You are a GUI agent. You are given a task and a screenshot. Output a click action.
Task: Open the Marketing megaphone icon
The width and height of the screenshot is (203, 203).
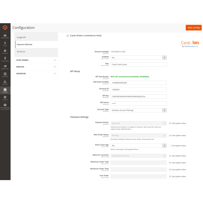click(5, 67)
